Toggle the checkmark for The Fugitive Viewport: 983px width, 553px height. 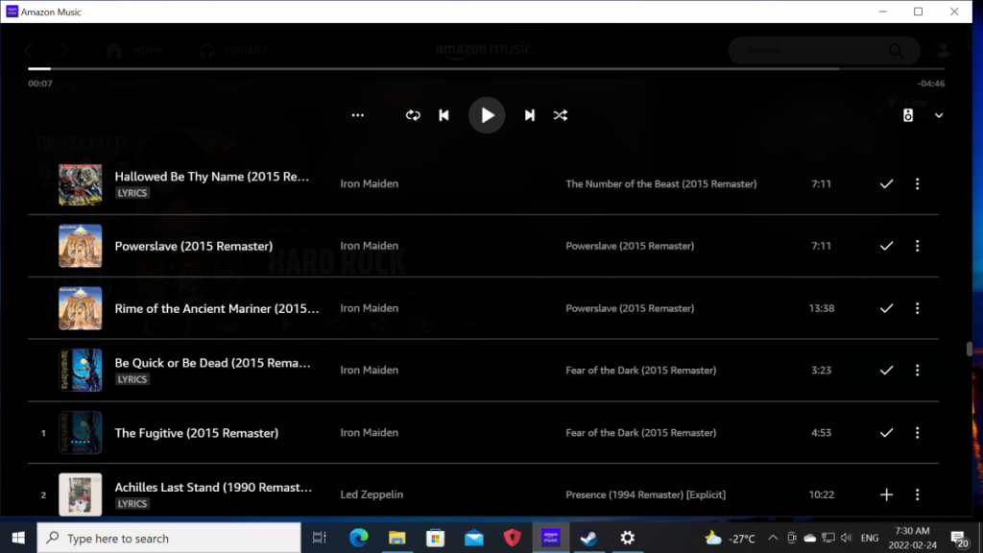[x=886, y=433]
